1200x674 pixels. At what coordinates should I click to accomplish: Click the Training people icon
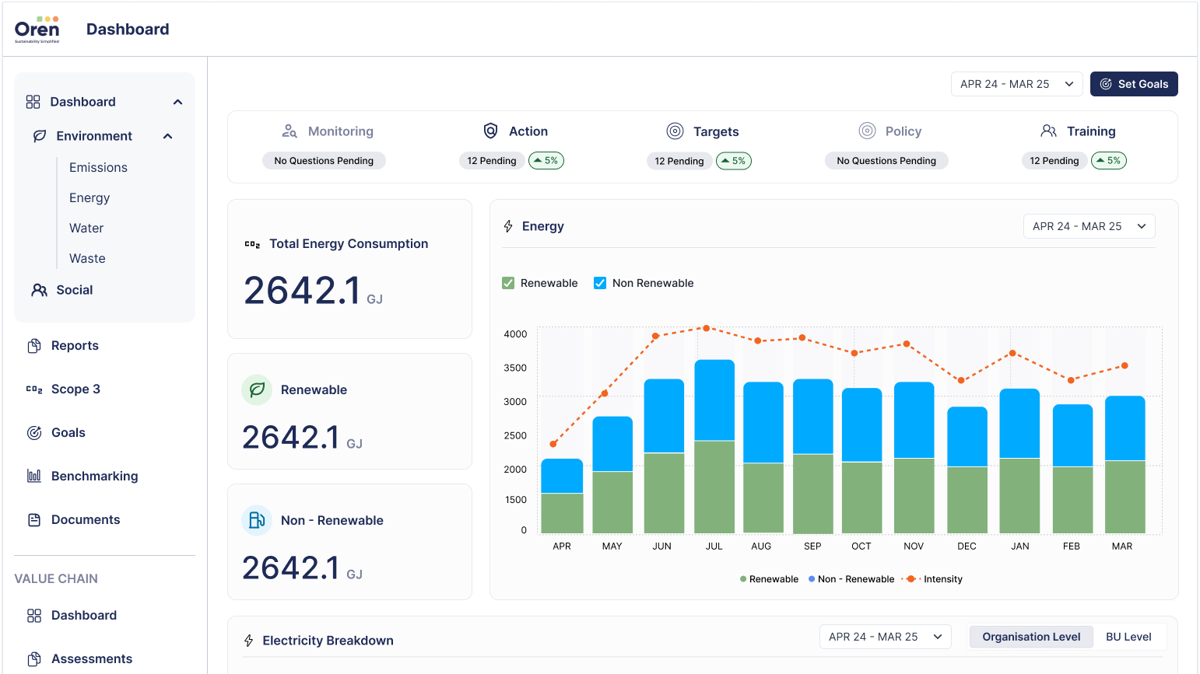(x=1049, y=131)
